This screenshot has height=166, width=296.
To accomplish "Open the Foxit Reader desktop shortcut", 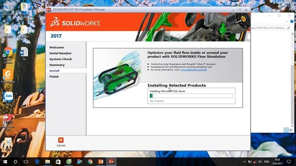I will coord(8,76).
